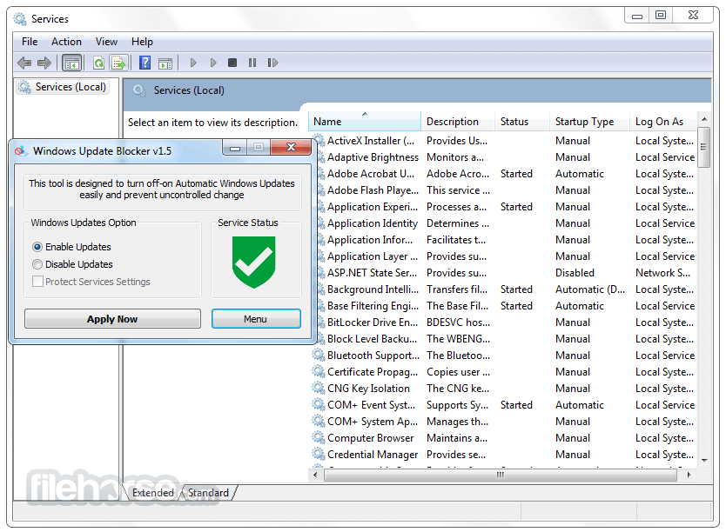726x532 pixels.
Task: Click the CNG Key Isolation gear icon
Action: pyautogui.click(x=319, y=389)
